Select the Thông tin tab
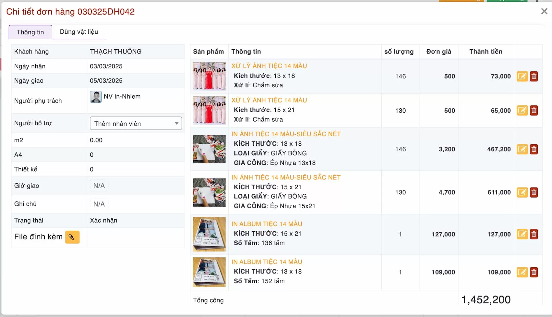The height and width of the screenshot is (317, 552). click(30, 32)
